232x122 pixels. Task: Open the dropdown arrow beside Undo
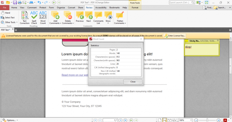coord(43,2)
